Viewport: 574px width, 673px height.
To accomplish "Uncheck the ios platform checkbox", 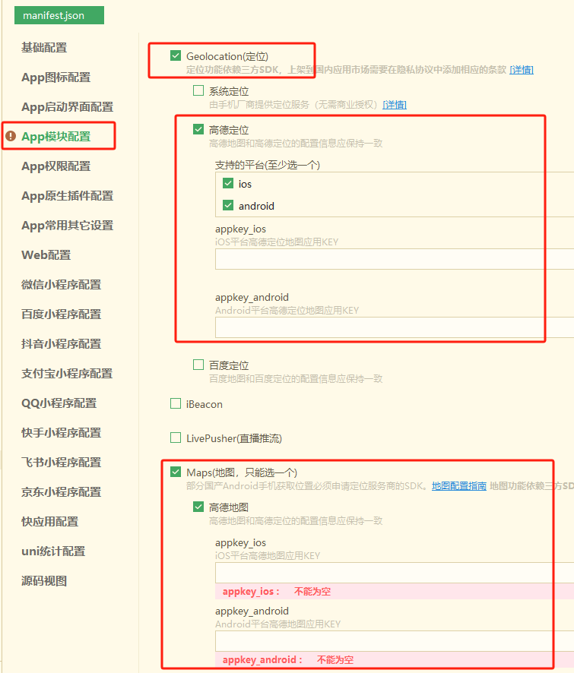I will (228, 183).
